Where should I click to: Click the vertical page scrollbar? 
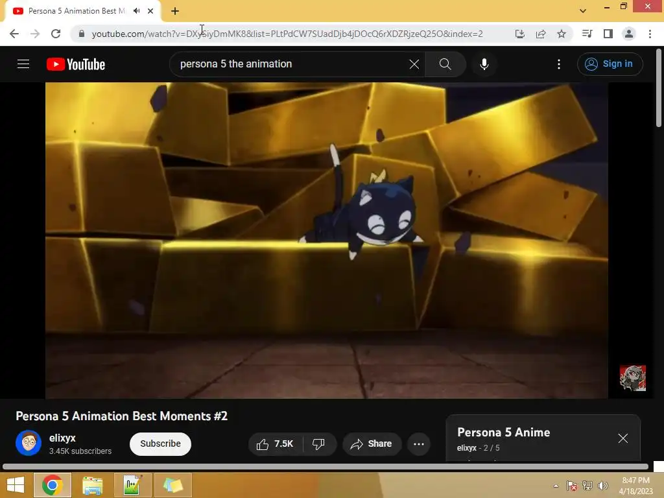point(659,88)
